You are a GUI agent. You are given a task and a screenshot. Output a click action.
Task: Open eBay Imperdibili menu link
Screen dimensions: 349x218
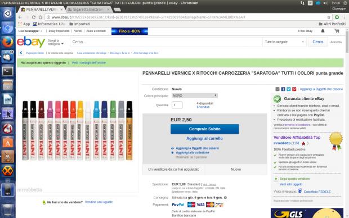pos(59,31)
